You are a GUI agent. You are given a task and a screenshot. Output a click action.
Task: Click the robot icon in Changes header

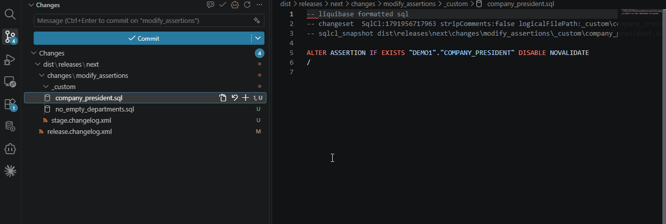coord(234,5)
